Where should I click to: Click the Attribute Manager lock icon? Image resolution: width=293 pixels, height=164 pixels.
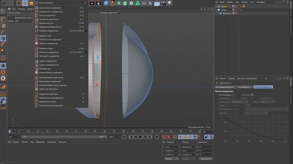[x=280, y=78]
